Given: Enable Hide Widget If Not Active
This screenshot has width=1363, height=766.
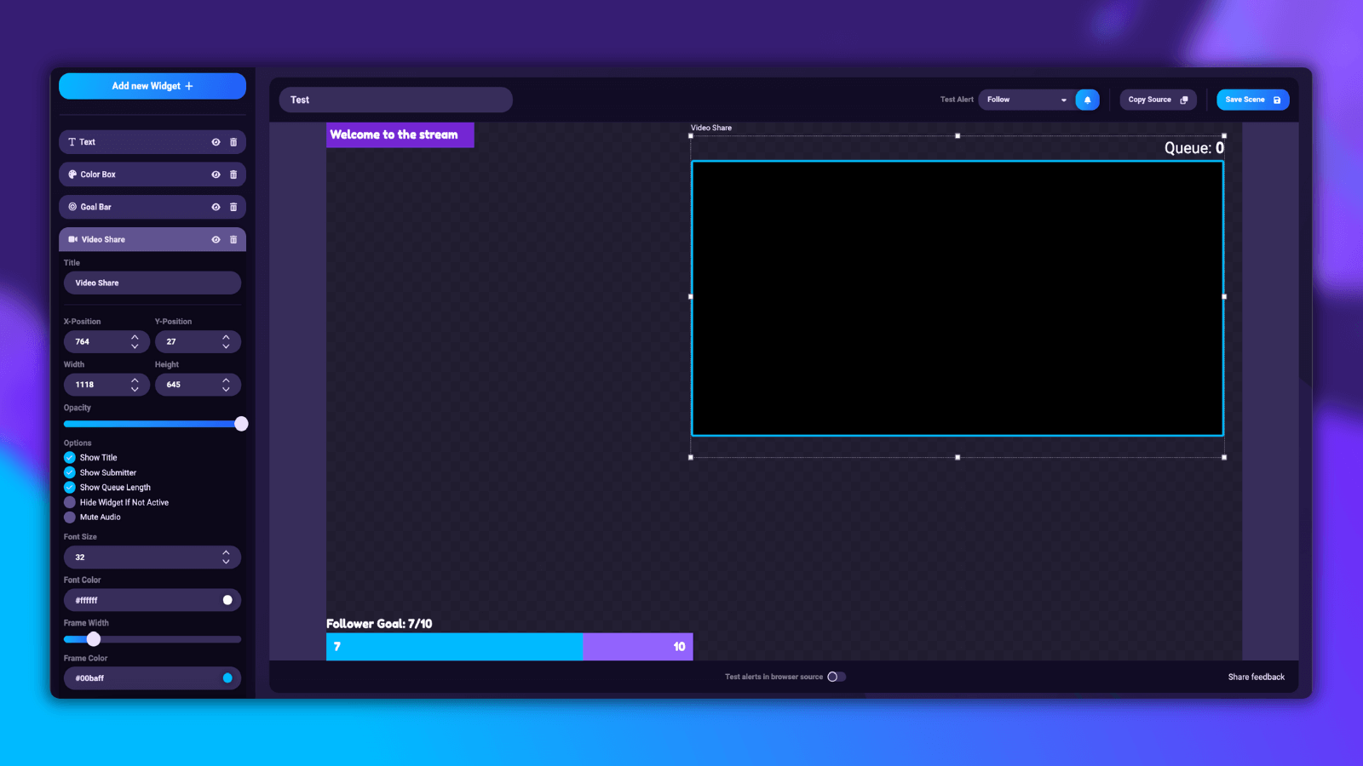Looking at the screenshot, I should pyautogui.click(x=70, y=502).
